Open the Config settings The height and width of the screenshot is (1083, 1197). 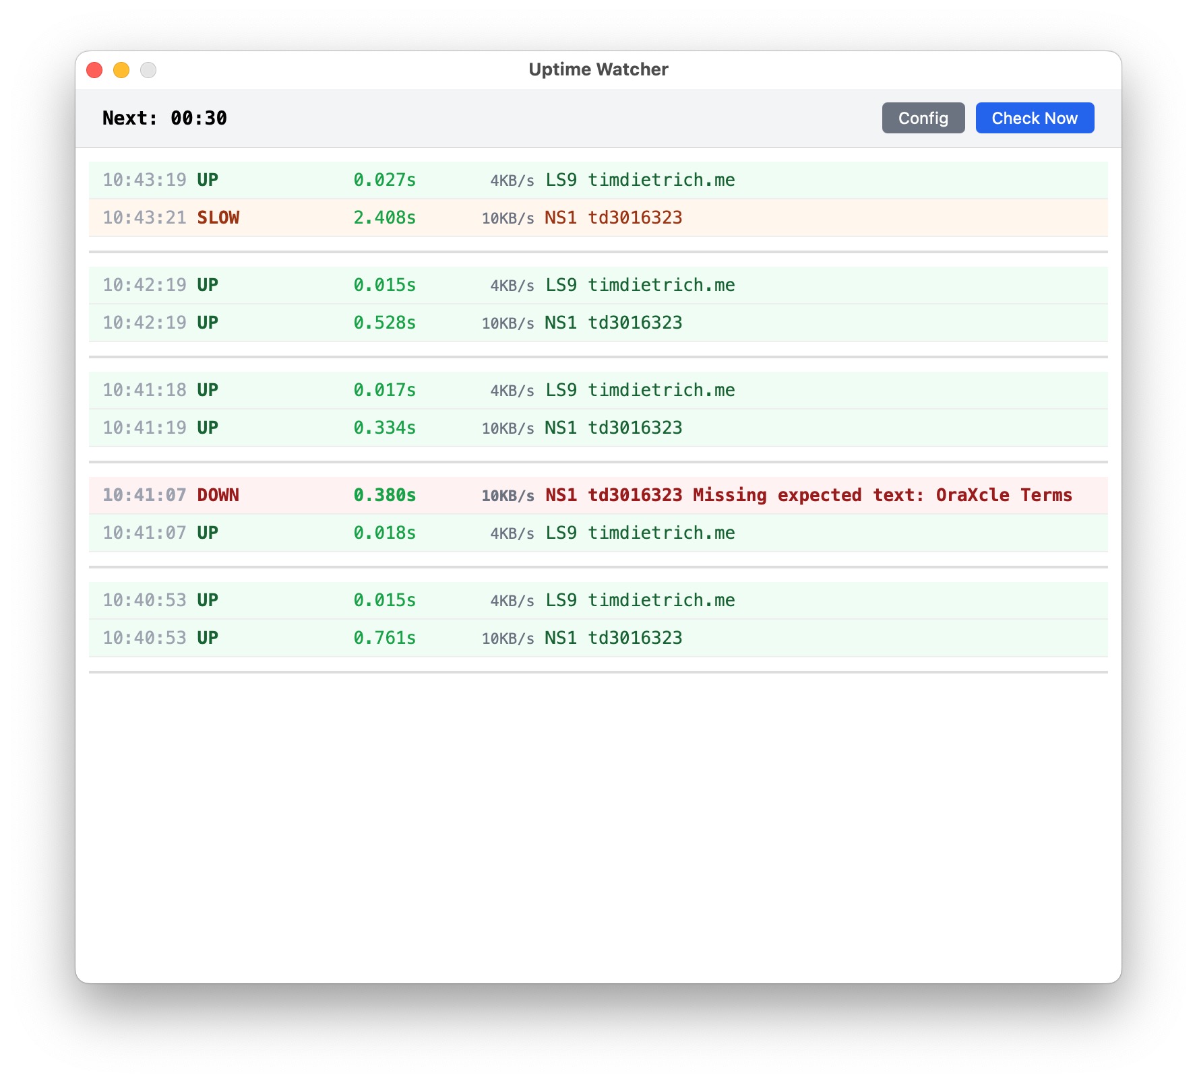click(x=923, y=118)
